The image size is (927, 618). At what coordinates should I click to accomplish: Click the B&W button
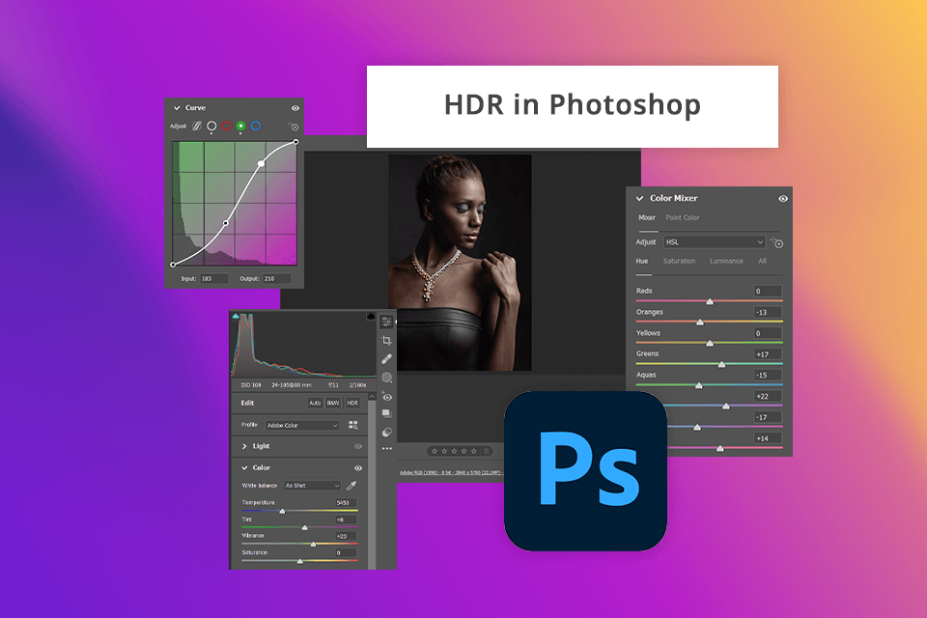pyautogui.click(x=333, y=404)
